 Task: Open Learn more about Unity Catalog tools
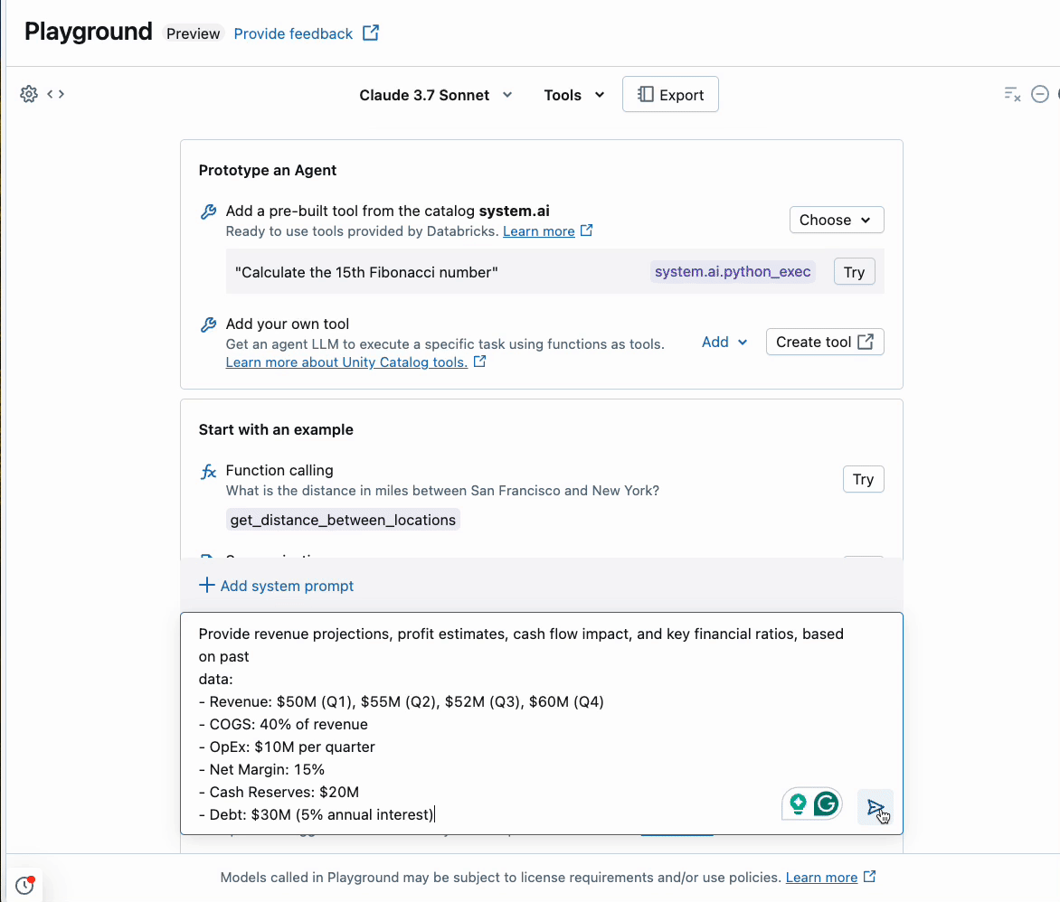346,362
